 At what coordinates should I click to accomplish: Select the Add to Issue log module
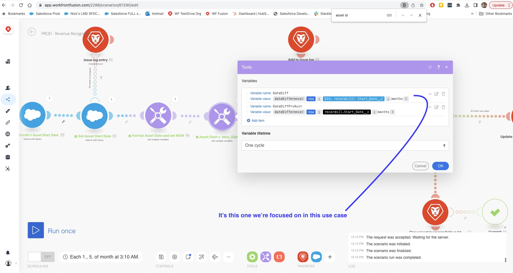[x=301, y=40]
